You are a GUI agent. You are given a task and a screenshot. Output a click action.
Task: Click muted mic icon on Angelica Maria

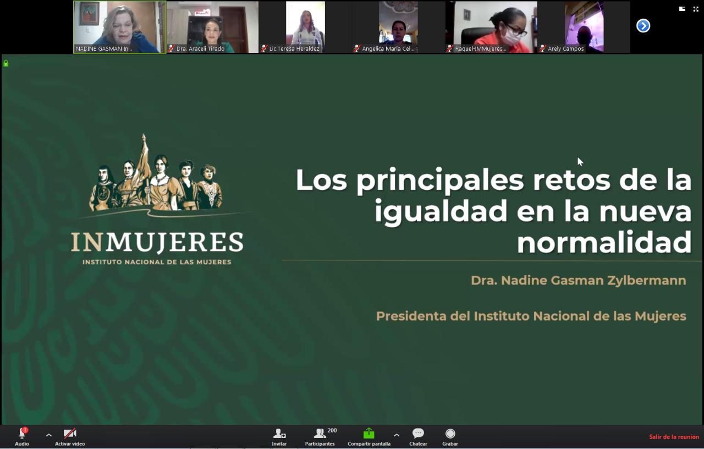[x=357, y=48]
